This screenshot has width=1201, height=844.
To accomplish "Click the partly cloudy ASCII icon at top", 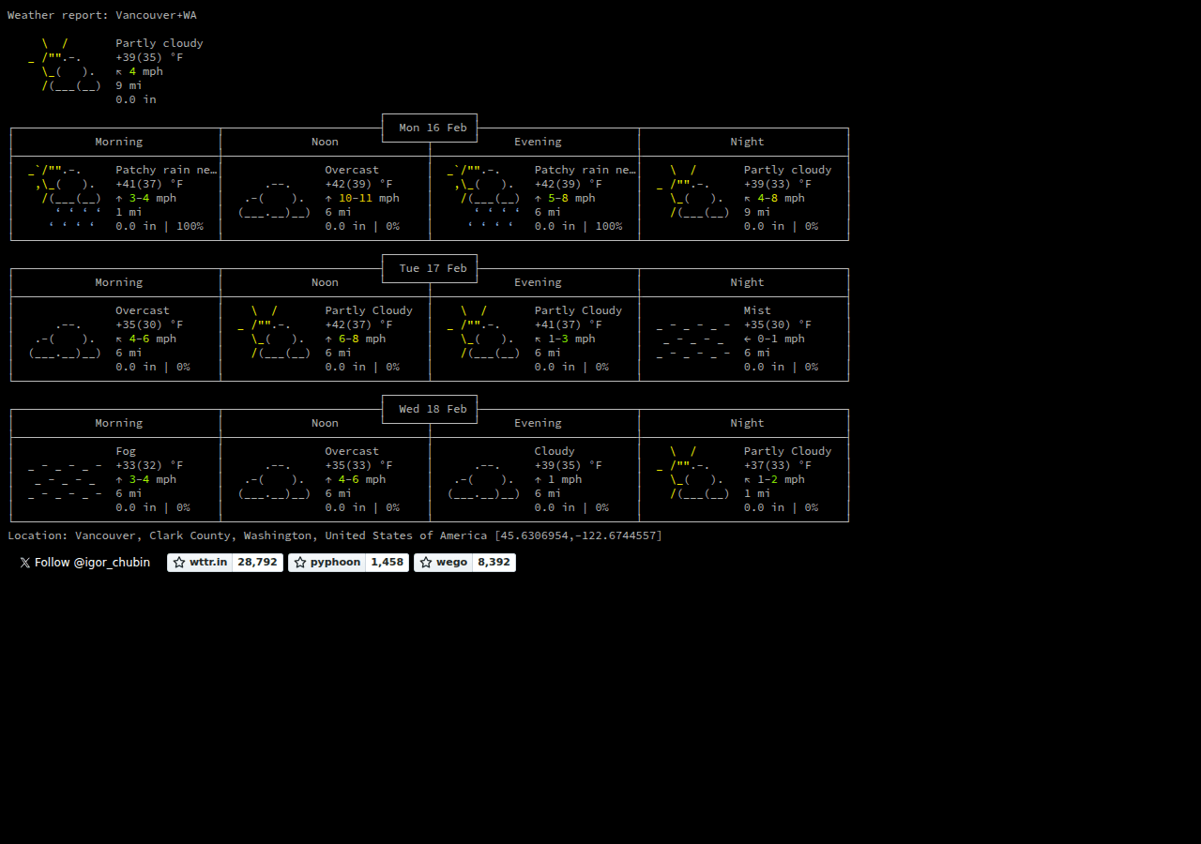I will [66, 70].
